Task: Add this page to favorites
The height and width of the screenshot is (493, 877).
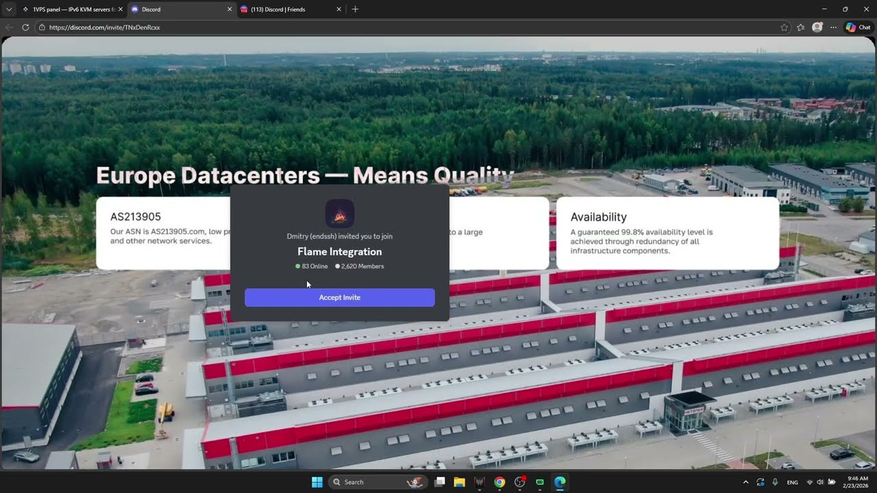Action: (x=784, y=27)
